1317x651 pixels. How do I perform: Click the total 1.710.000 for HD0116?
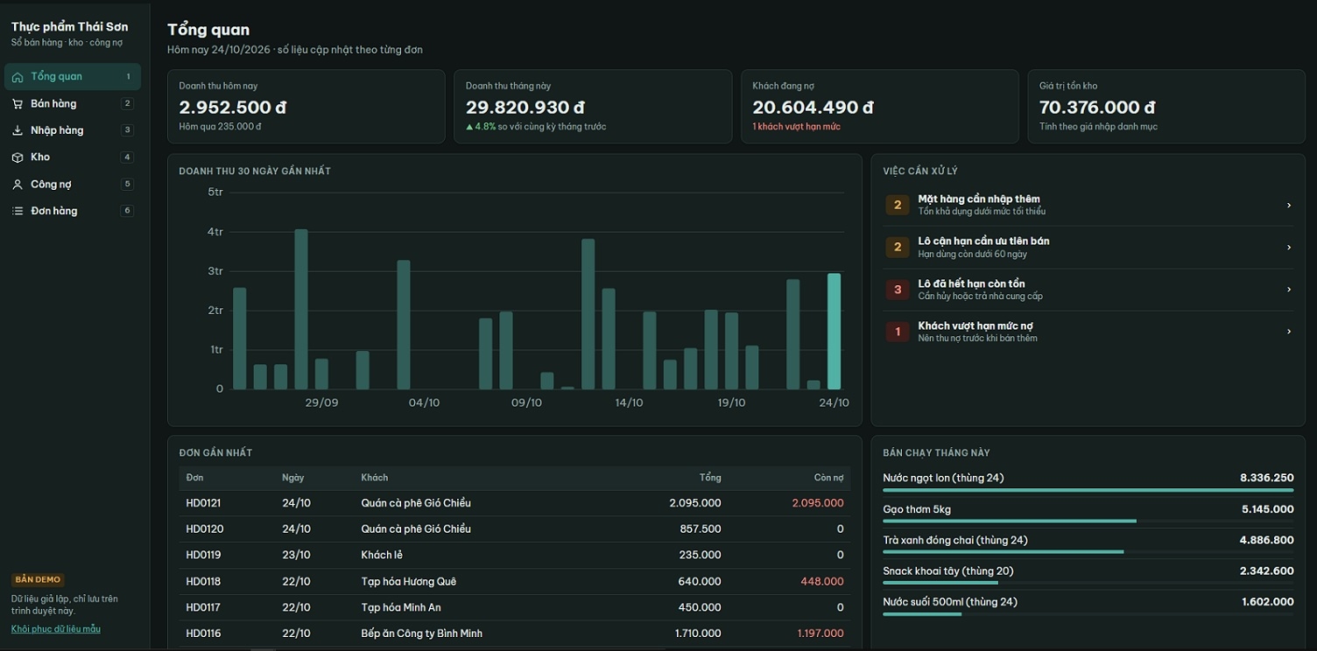click(x=698, y=633)
